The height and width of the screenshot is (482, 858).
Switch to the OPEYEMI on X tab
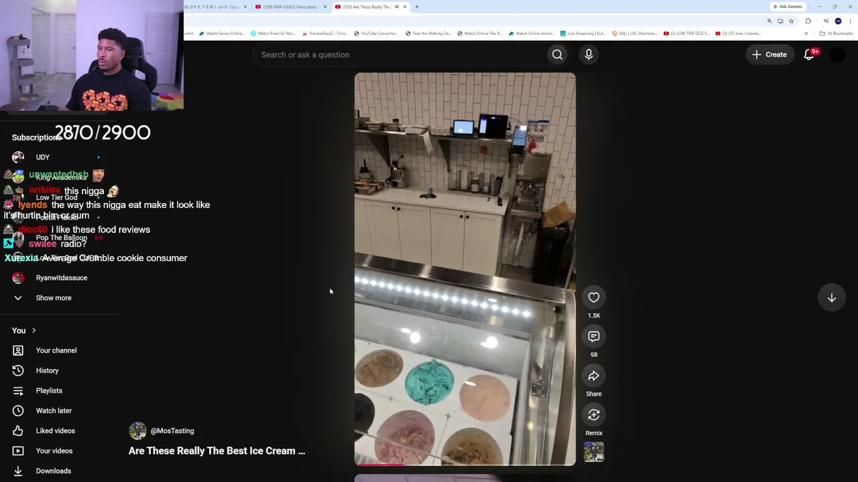tap(214, 7)
